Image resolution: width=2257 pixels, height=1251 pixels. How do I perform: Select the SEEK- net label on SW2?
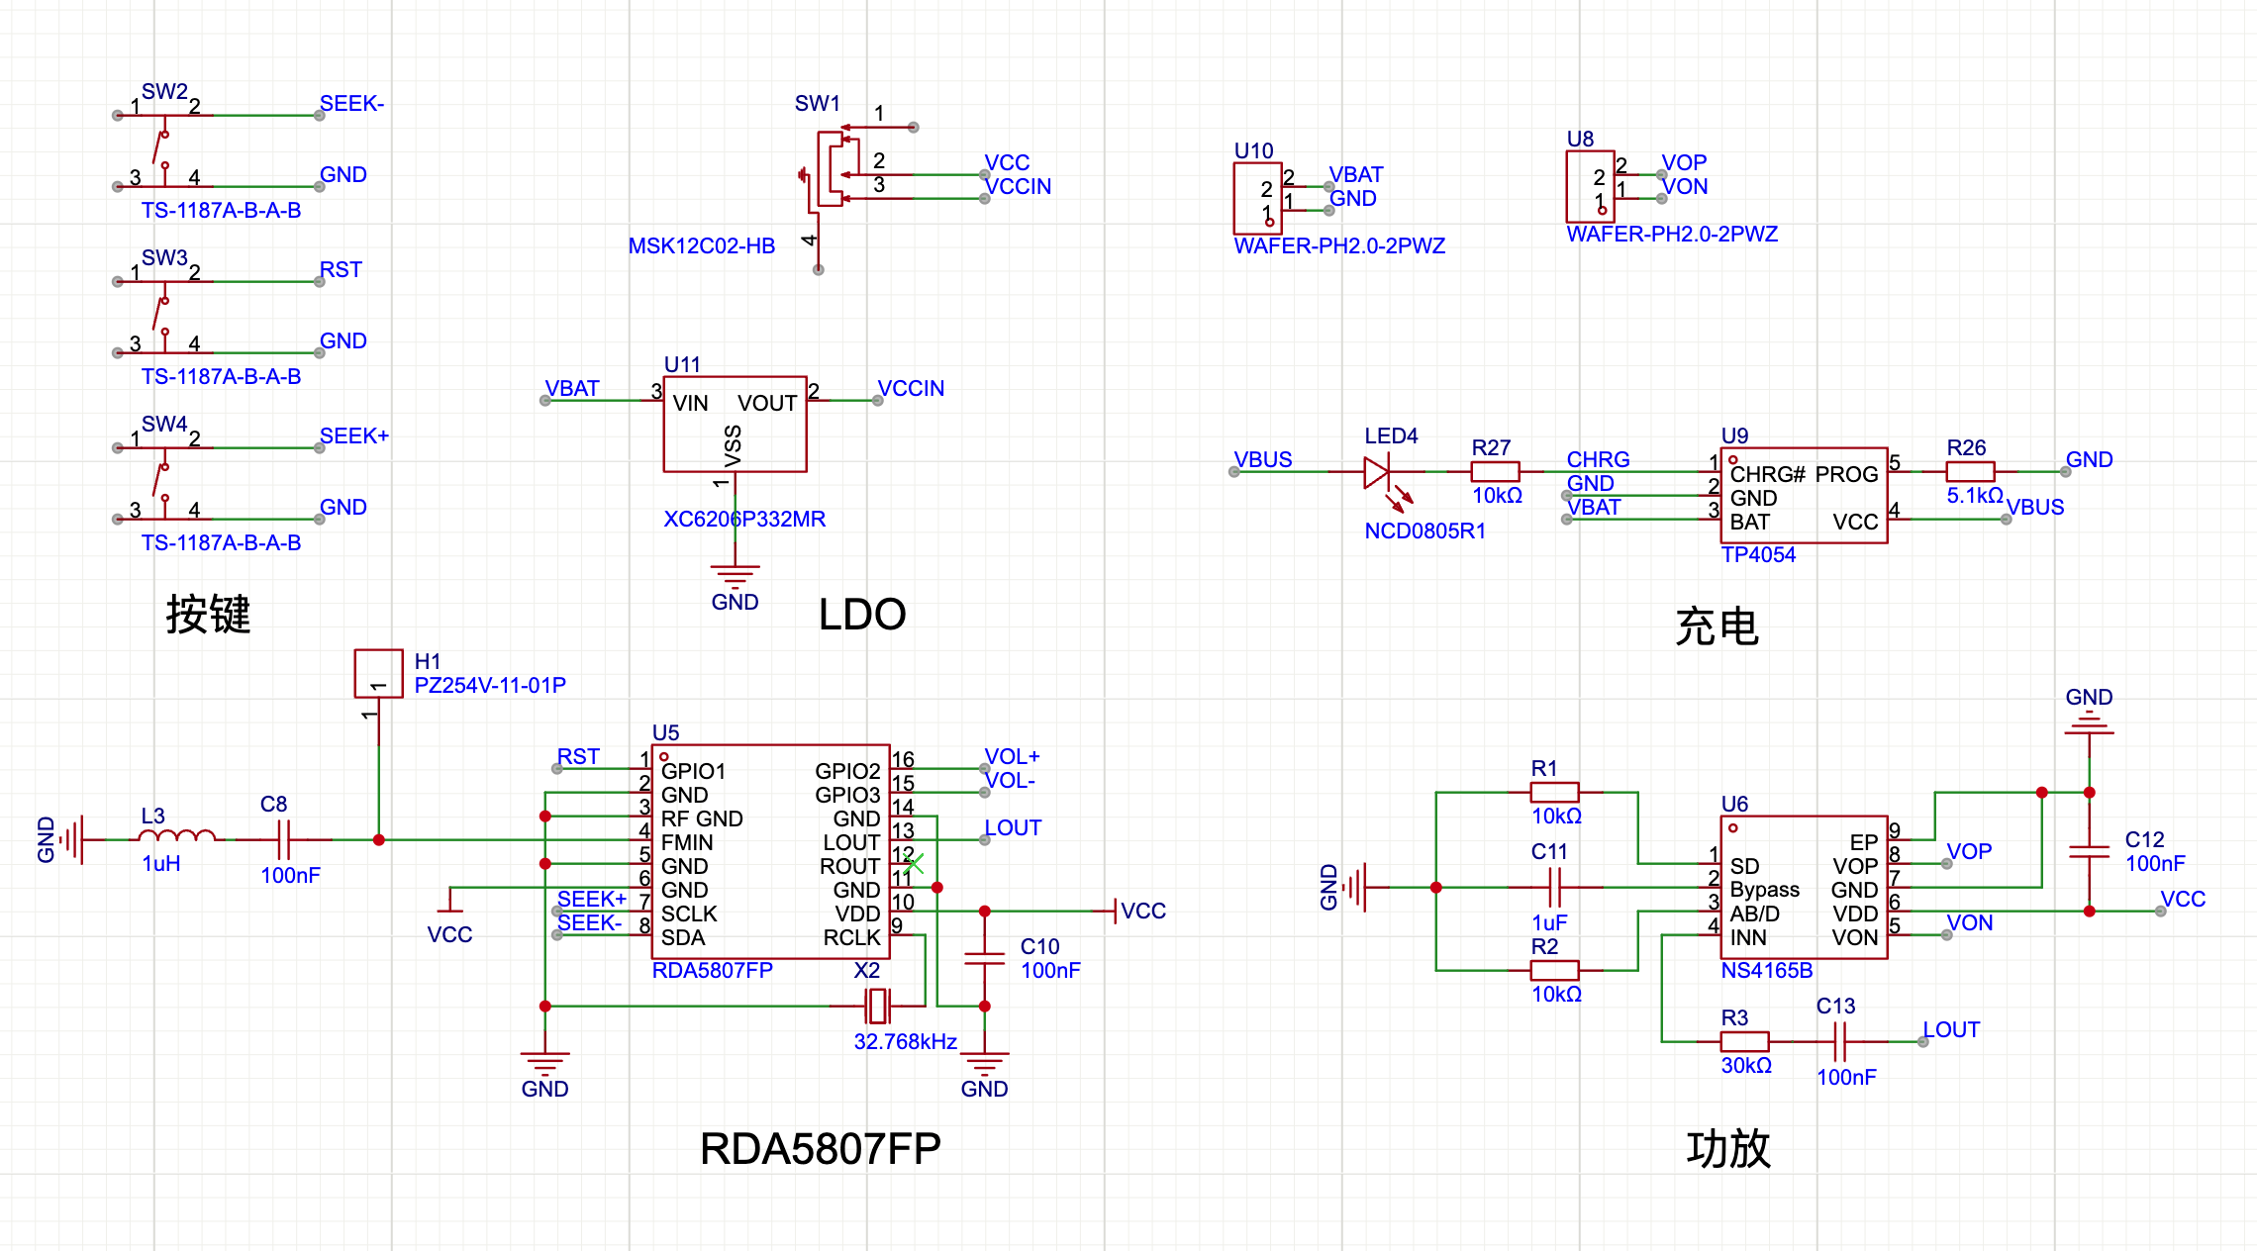[351, 103]
